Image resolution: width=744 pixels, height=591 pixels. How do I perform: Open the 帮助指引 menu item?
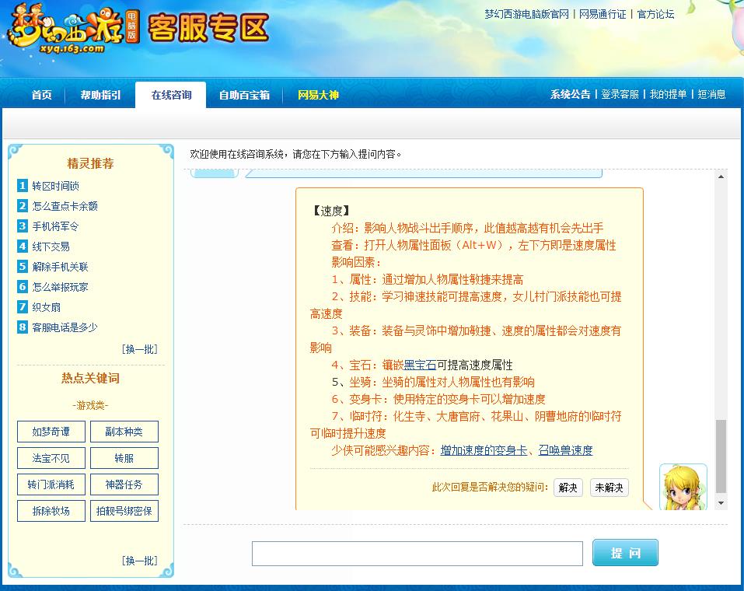101,94
